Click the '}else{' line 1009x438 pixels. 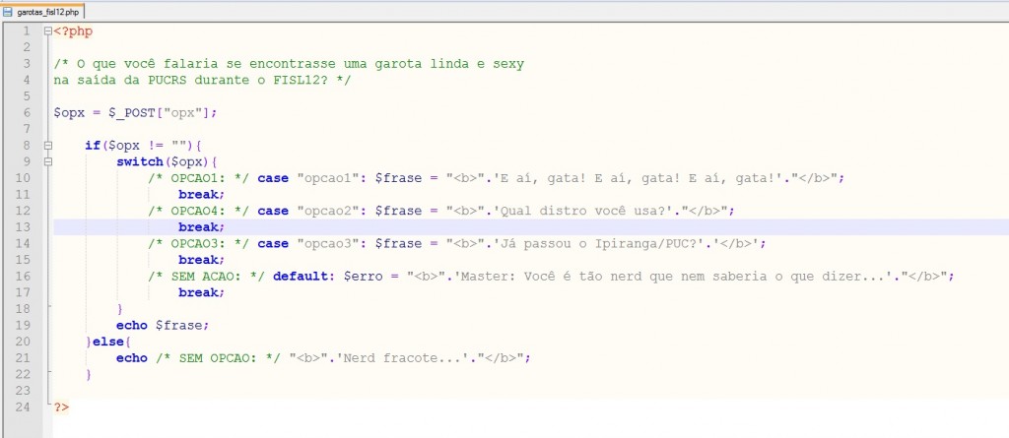click(x=108, y=342)
